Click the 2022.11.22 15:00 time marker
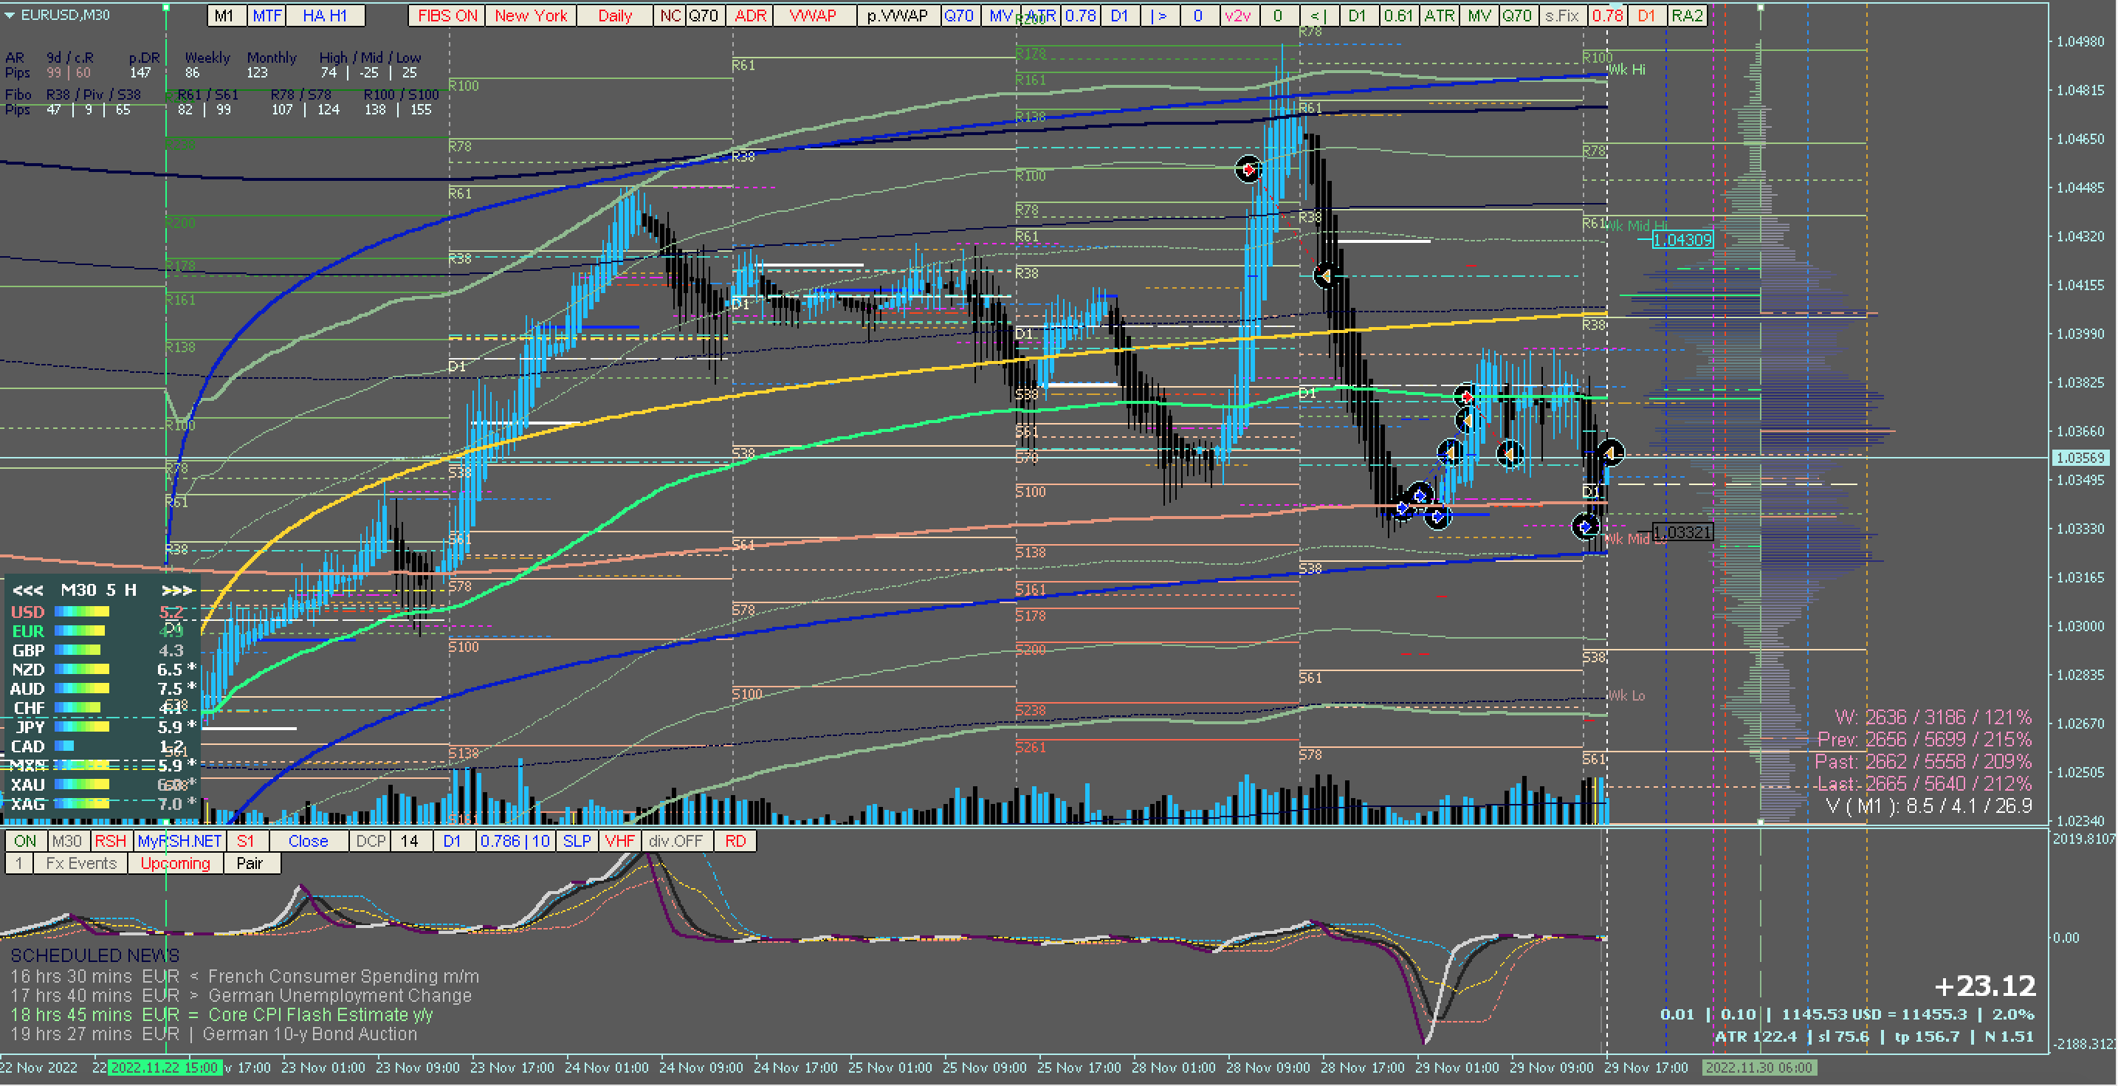 tap(165, 1067)
